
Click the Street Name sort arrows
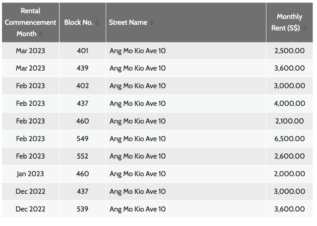[x=152, y=23]
